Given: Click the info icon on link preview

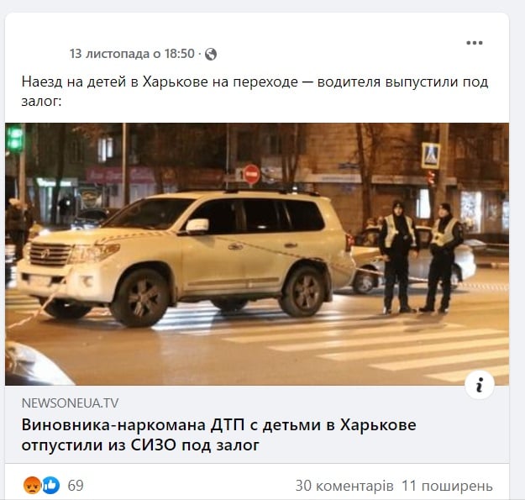Looking at the screenshot, I should [480, 385].
